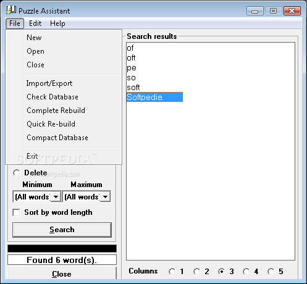This screenshot has width=307, height=284.
Task: Select the result 'oft'
Action: point(131,58)
